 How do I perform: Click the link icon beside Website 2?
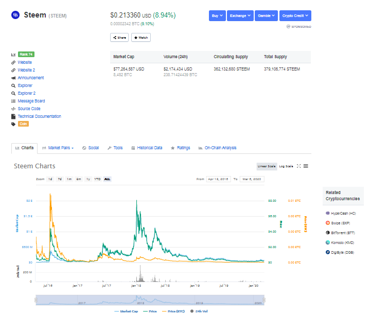pyautogui.click(x=13, y=71)
